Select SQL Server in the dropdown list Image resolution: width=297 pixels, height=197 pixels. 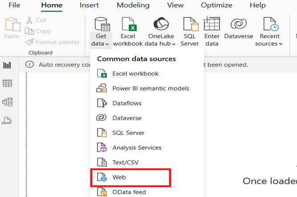pos(147,133)
